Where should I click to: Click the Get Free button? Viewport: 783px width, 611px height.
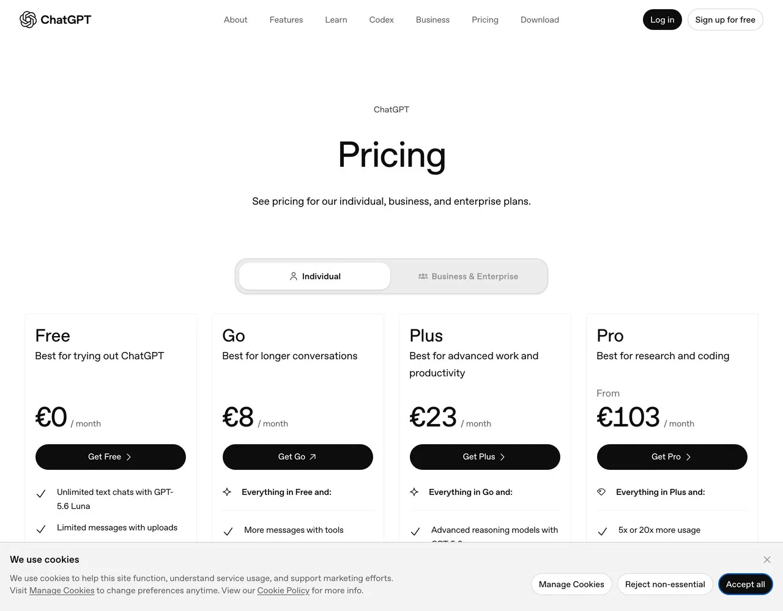click(x=111, y=457)
